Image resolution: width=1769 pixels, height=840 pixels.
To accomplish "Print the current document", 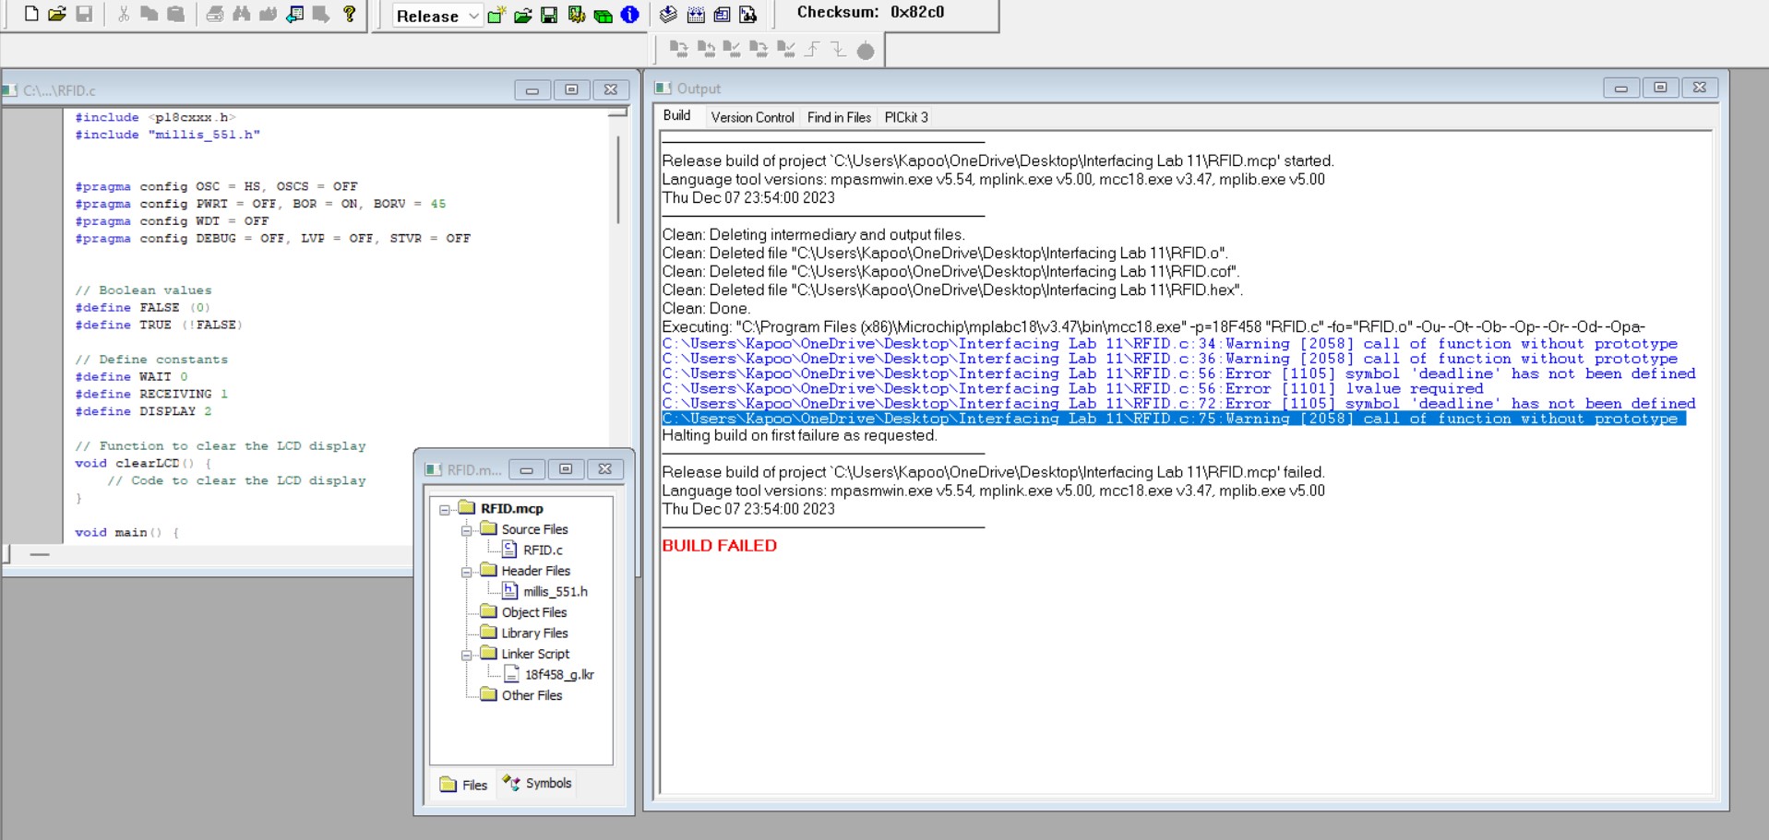I will (x=216, y=13).
